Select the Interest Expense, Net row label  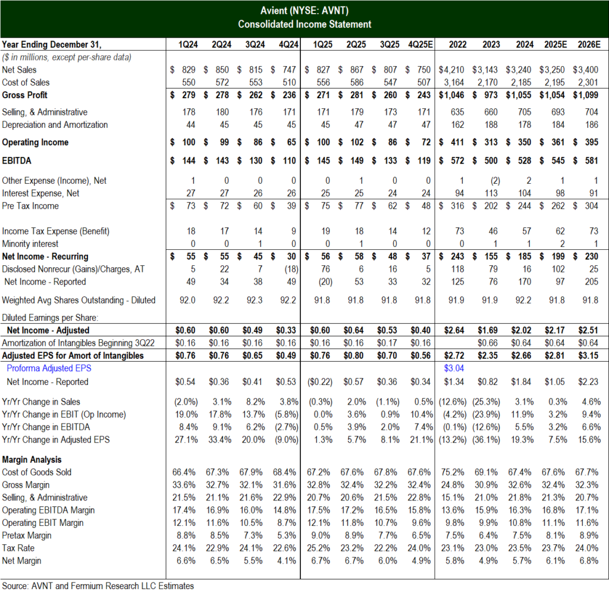point(40,193)
